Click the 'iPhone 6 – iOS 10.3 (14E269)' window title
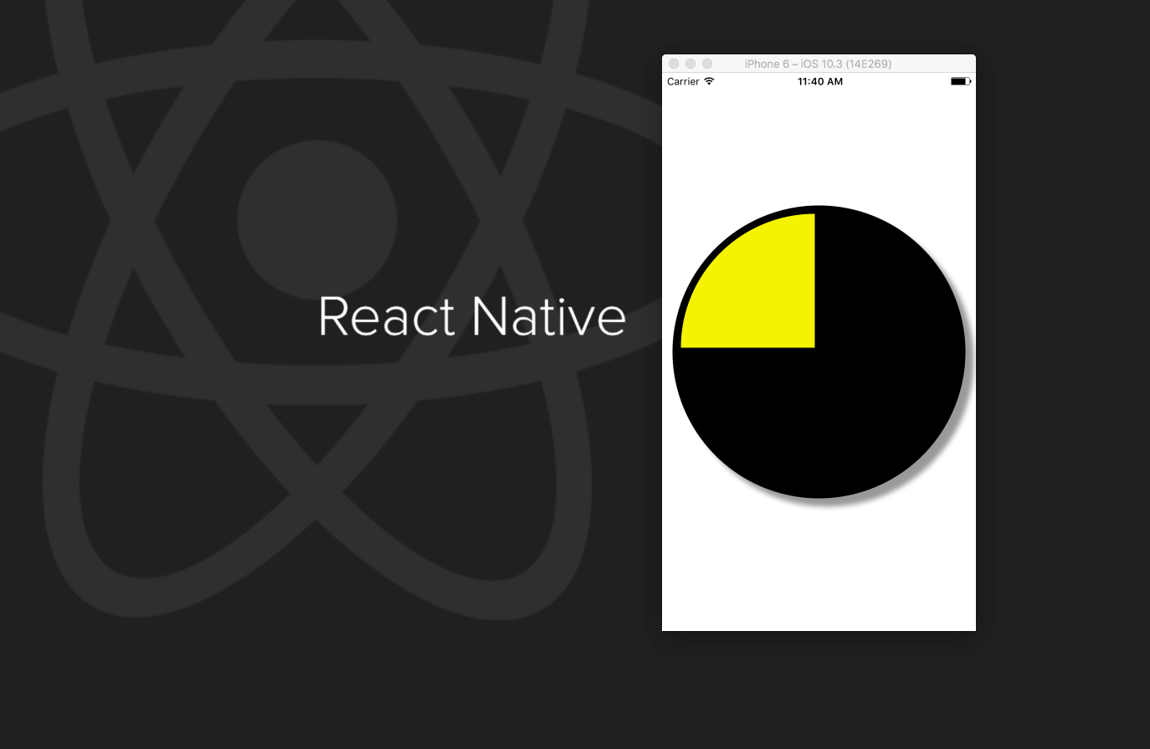Viewport: 1150px width, 749px height. (x=818, y=64)
